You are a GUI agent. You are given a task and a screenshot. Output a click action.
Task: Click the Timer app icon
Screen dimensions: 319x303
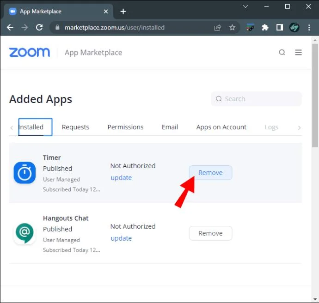pos(25,173)
